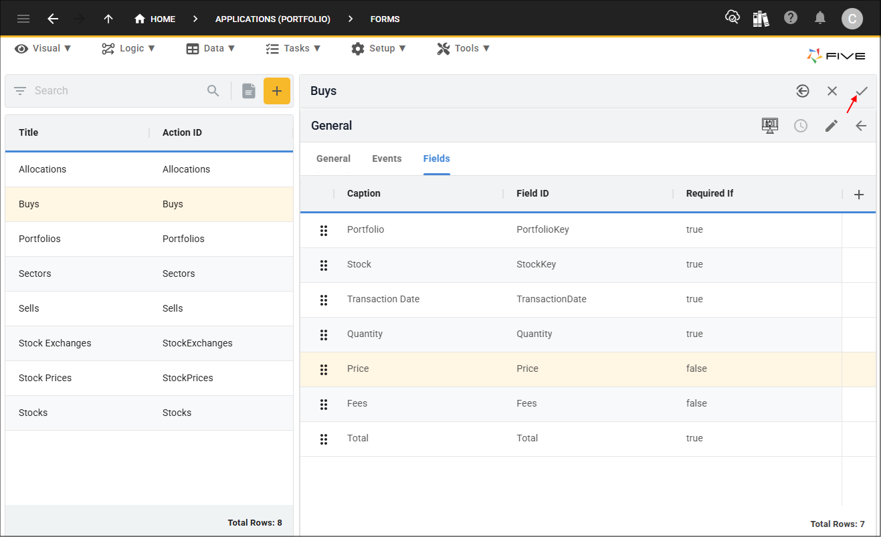Open the Setup dropdown menu
The image size is (881, 537).
pyautogui.click(x=379, y=48)
